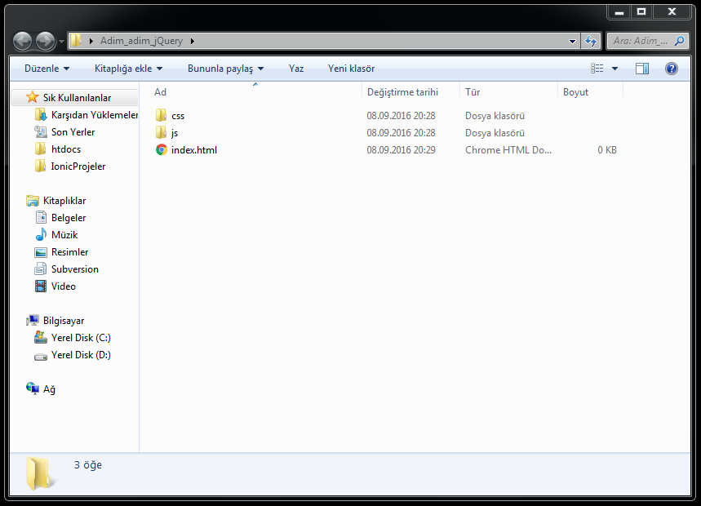Open the Subversion library
Screen dimensions: 701x506
click(x=74, y=269)
